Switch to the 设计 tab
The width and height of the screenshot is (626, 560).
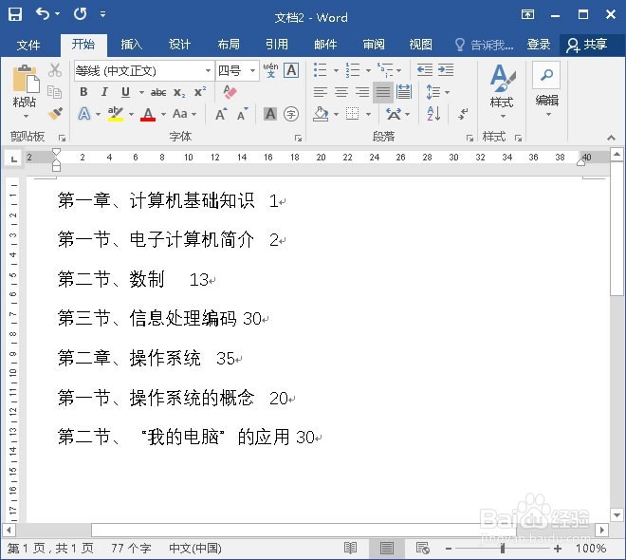coord(179,45)
